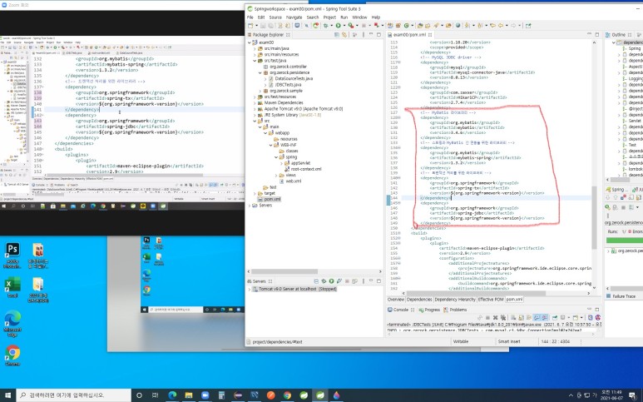
Task: Click the Windows Start button
Action: [x=7, y=395]
